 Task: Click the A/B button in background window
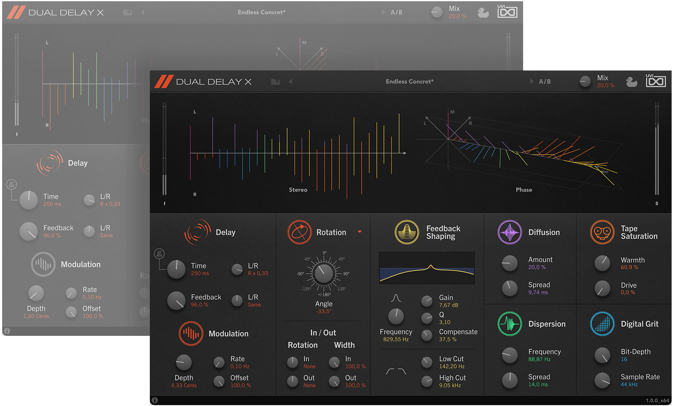click(397, 13)
